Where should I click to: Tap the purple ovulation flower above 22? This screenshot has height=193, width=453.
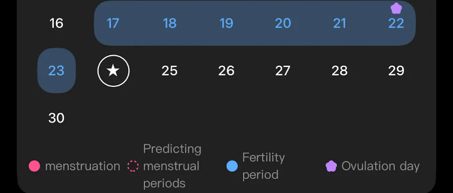point(396,8)
